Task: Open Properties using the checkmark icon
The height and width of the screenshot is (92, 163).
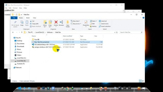Action: [86, 22]
